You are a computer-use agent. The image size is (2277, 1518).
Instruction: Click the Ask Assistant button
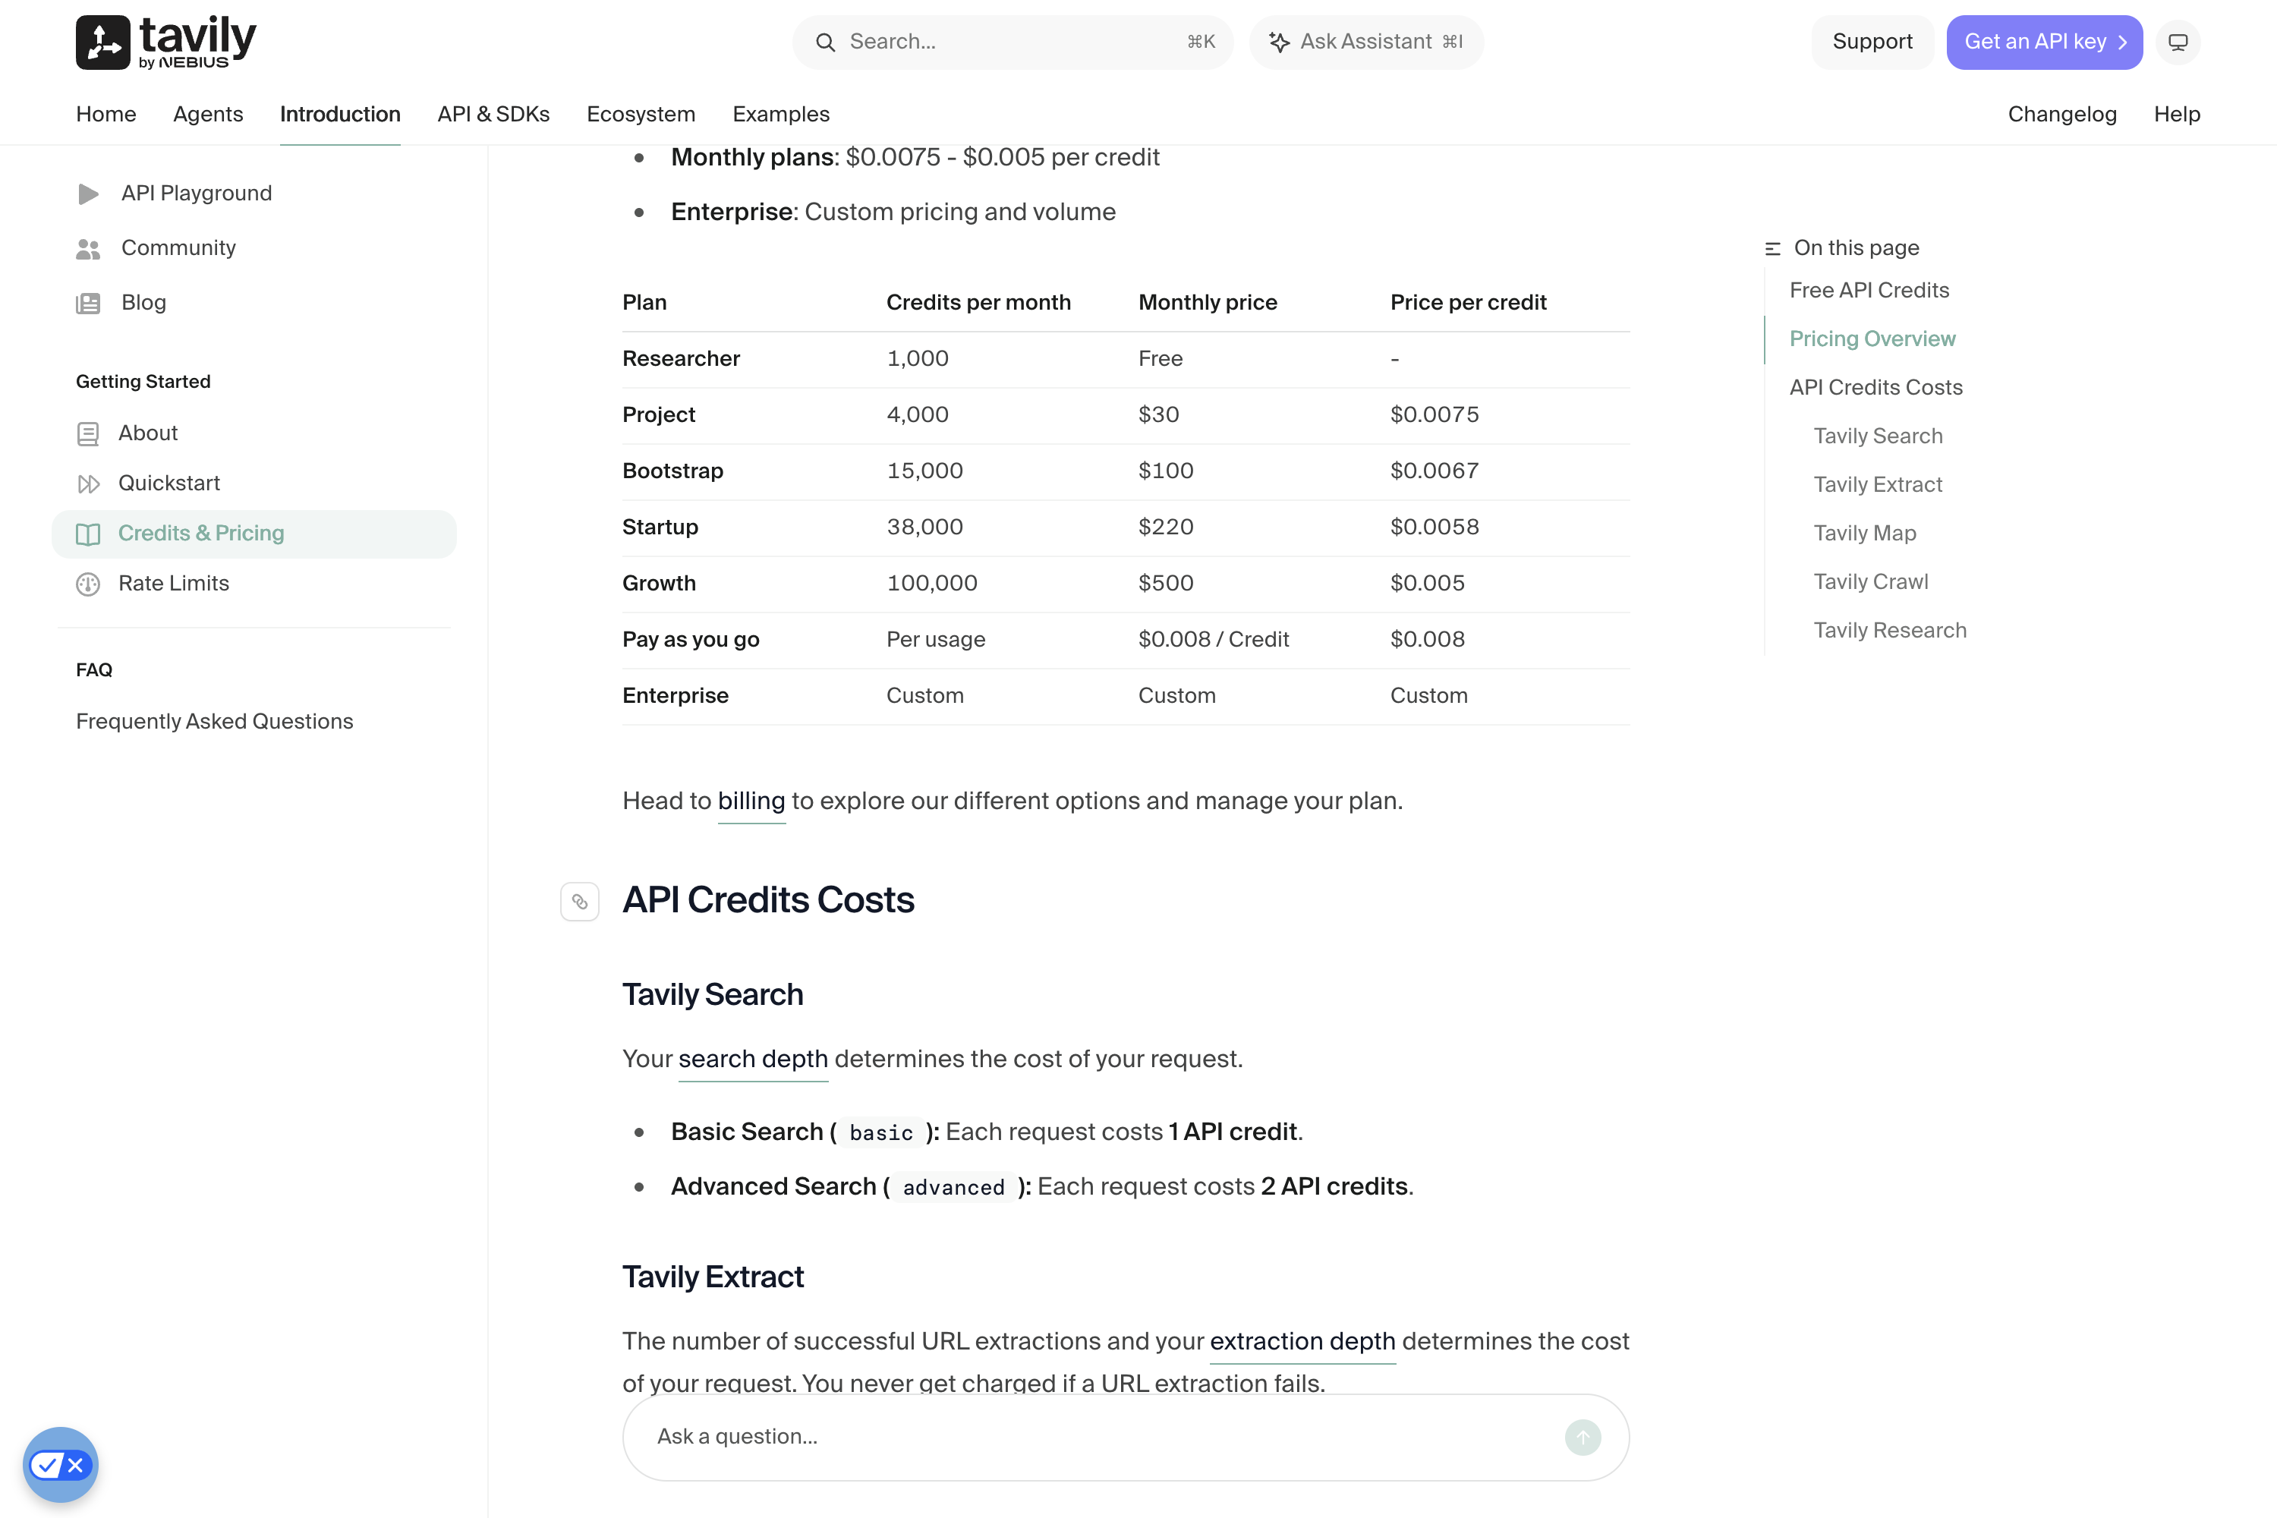1366,42
